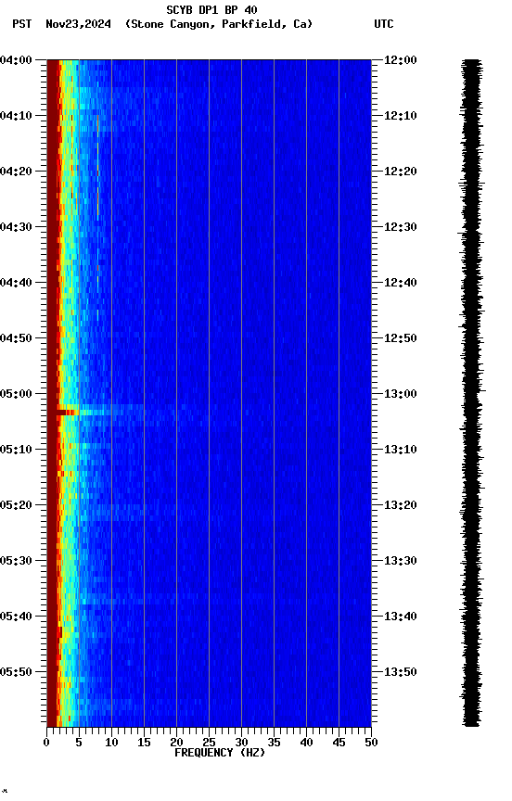
Task: Click the frequency axis tick label '10'
Action: coord(111,743)
